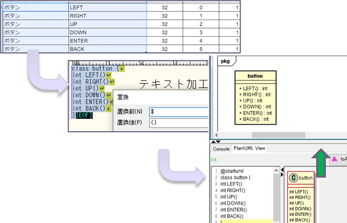This screenshot has width=347, height=223.
Task: Click the green OK status text
Action: [x=214, y=160]
